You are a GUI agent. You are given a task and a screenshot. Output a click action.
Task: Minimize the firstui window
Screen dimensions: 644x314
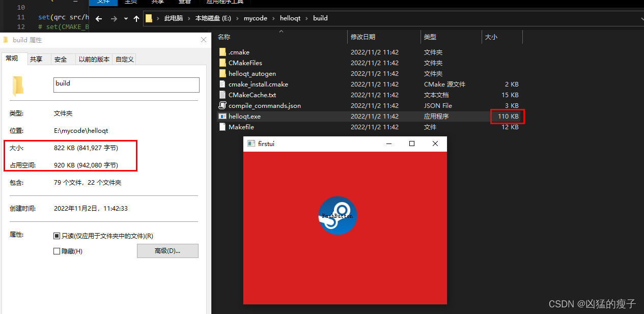click(x=389, y=144)
